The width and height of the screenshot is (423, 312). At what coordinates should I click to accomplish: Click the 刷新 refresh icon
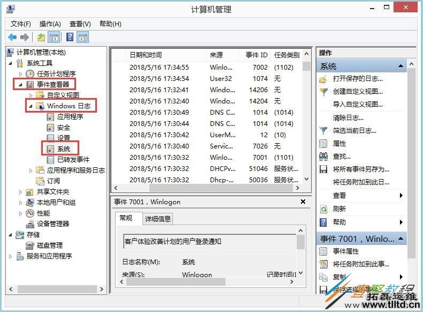point(323,209)
